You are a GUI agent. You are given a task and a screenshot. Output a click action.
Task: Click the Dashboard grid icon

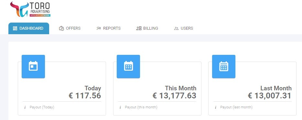15,28
